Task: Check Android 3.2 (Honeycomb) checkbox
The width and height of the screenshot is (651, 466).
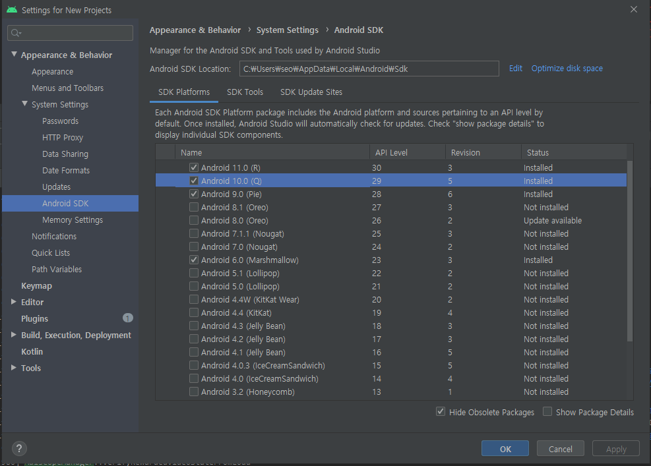Action: coord(194,392)
